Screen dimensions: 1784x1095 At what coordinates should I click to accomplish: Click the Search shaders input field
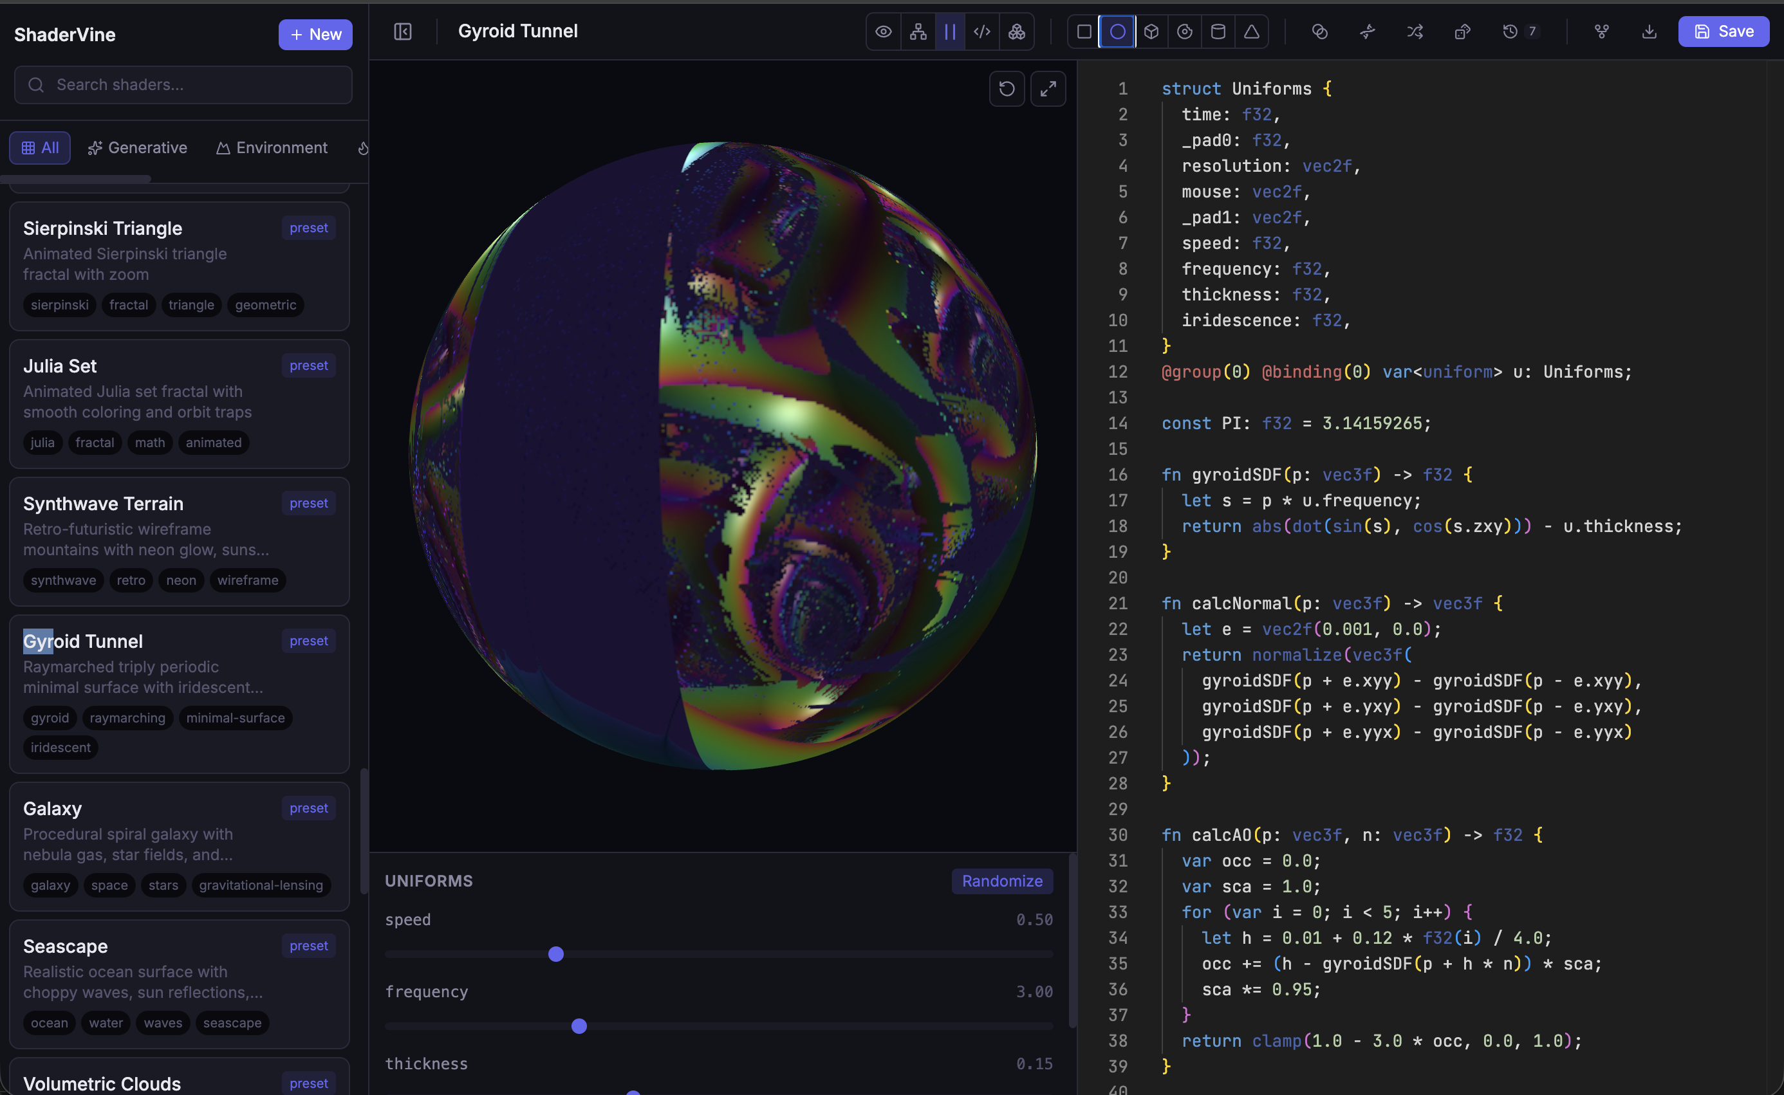tap(183, 85)
